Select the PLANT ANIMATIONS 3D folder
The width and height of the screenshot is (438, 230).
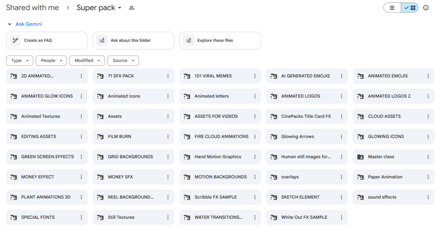[47, 197]
